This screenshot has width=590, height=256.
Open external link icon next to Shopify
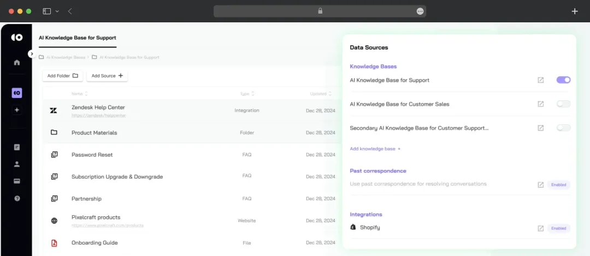[541, 228]
